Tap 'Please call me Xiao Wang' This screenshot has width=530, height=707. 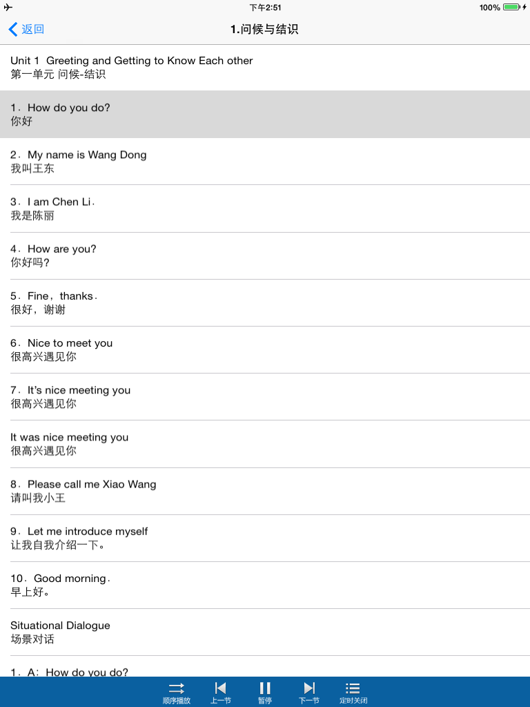(265, 491)
